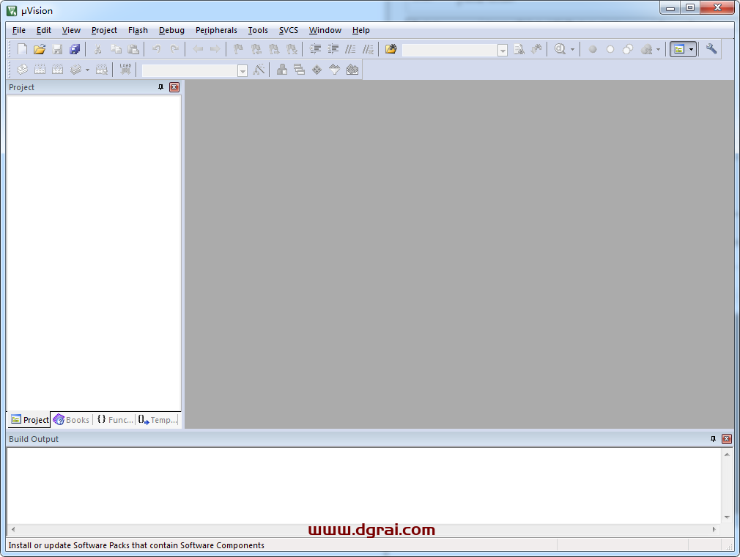Toggle the pin on the Project panel
Image resolution: width=740 pixels, height=557 pixels.
pos(161,87)
